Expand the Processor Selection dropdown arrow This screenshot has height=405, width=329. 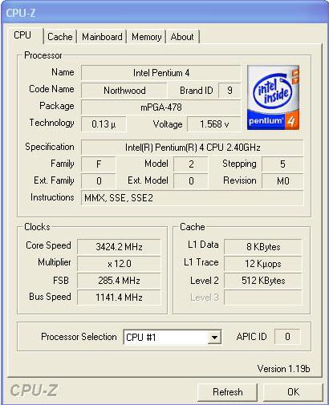214,337
